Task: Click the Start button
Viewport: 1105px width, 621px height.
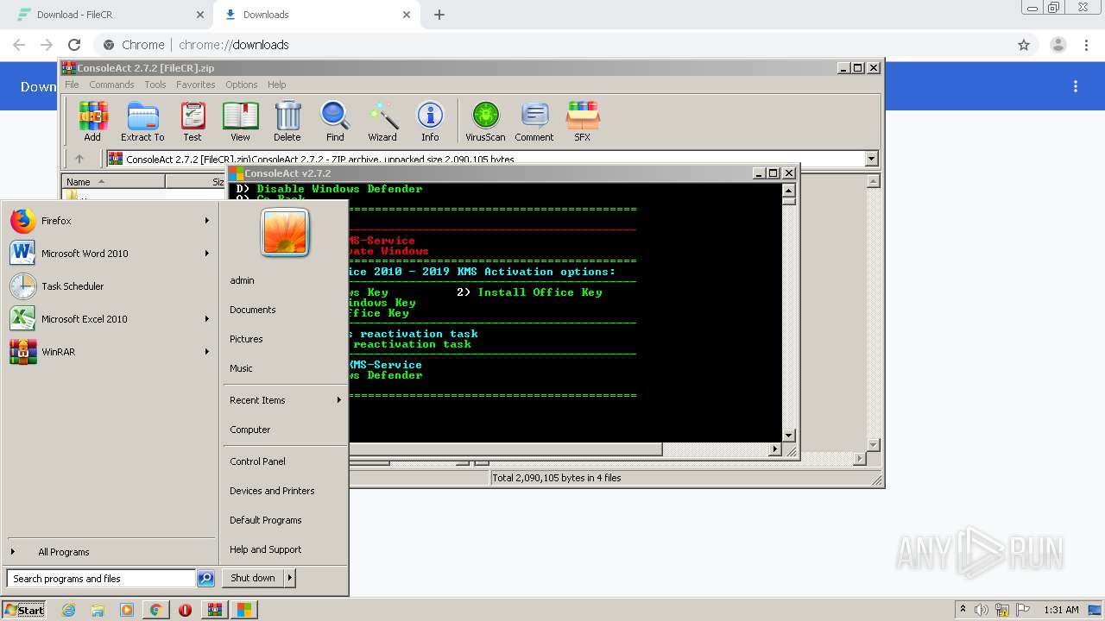Action: (x=25, y=610)
